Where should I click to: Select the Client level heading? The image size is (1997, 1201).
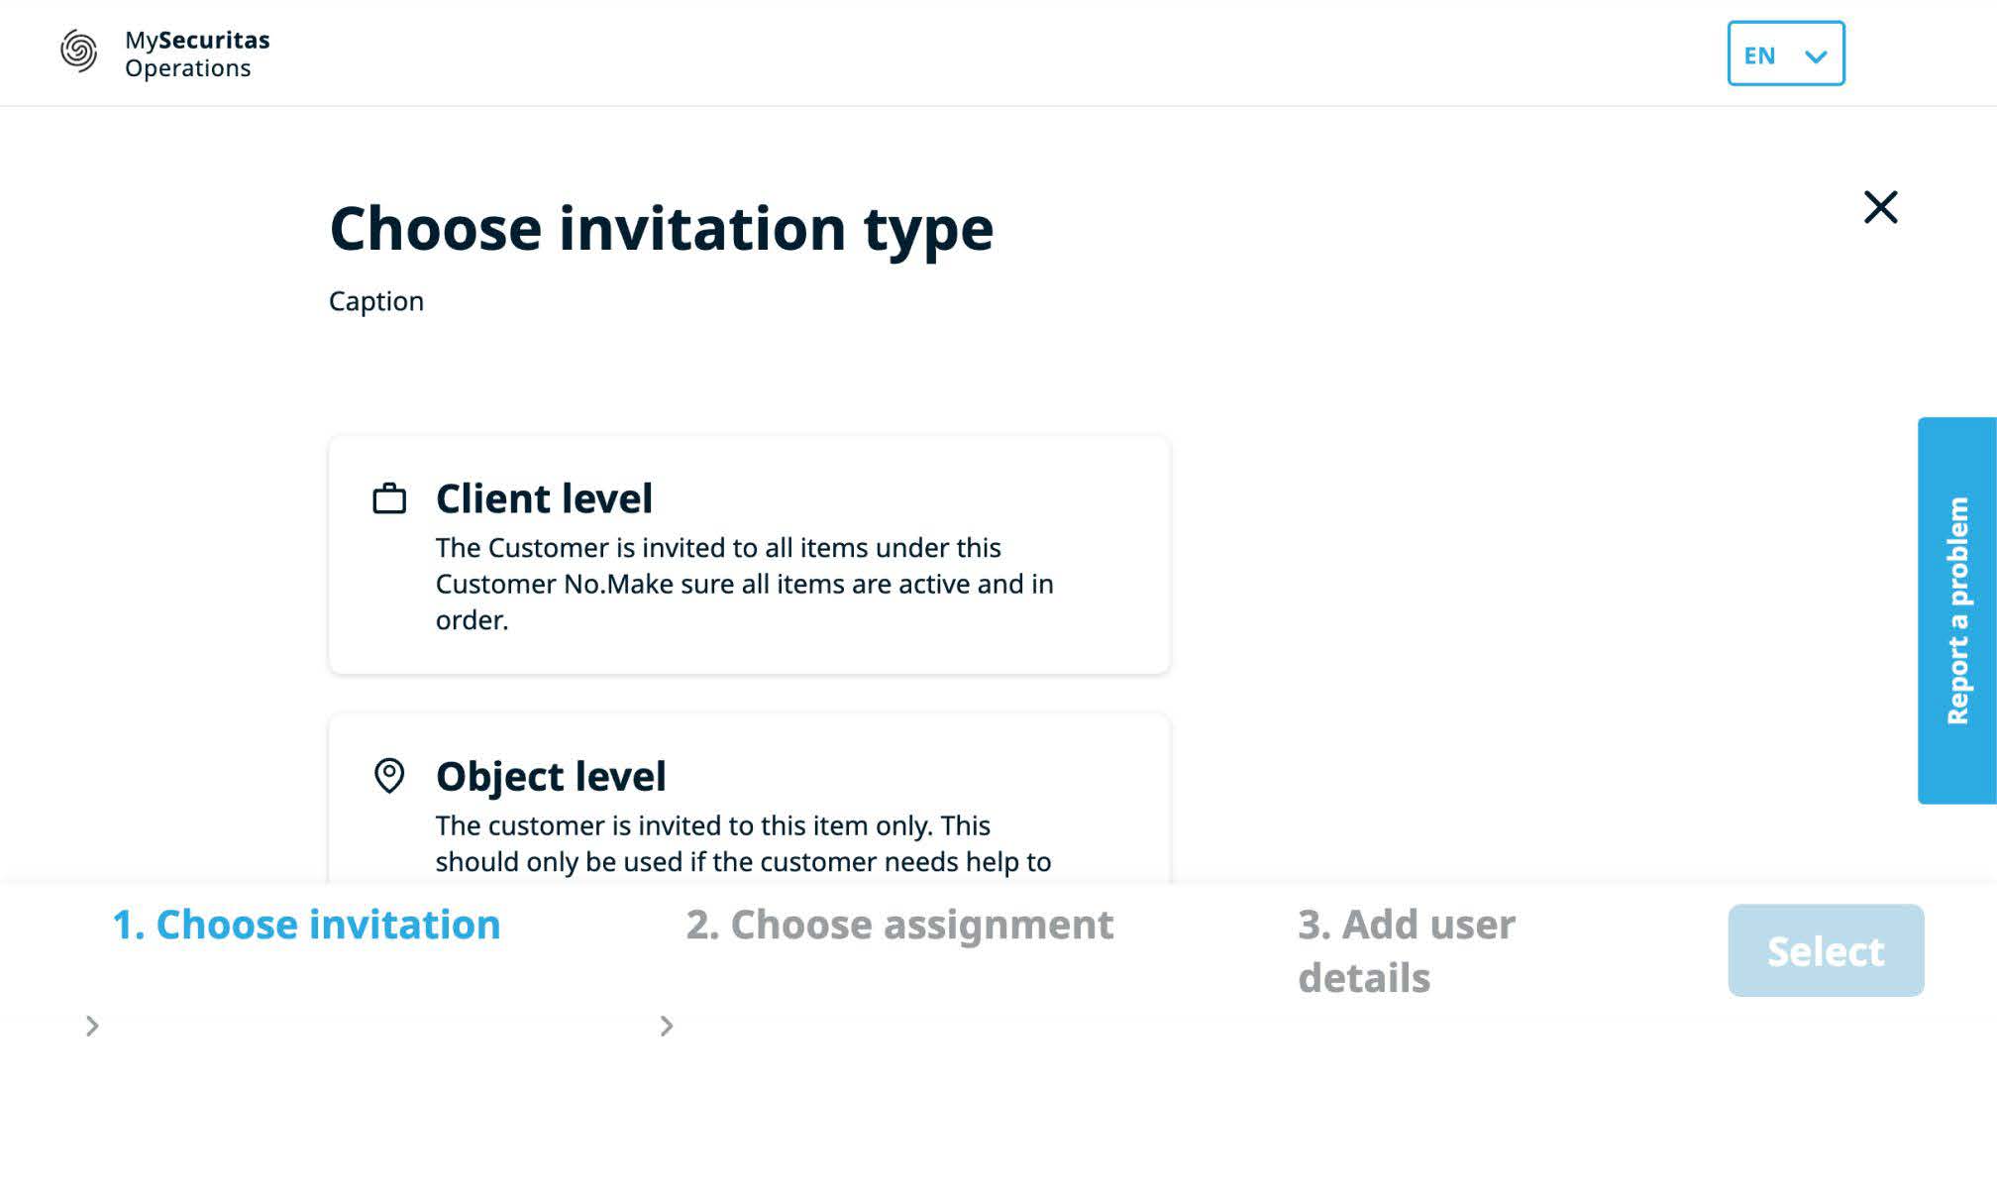(544, 498)
